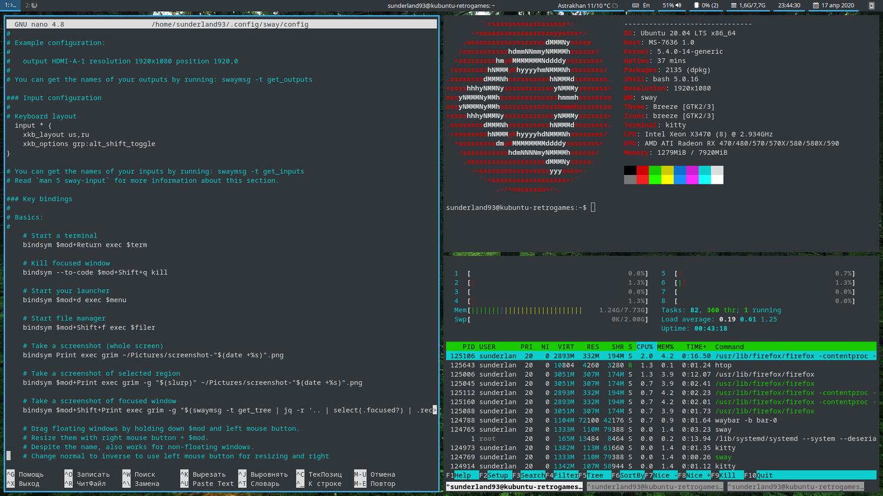Click the weather cloud icon for Astrakhan
This screenshot has width=883, height=496.
(x=615, y=5)
